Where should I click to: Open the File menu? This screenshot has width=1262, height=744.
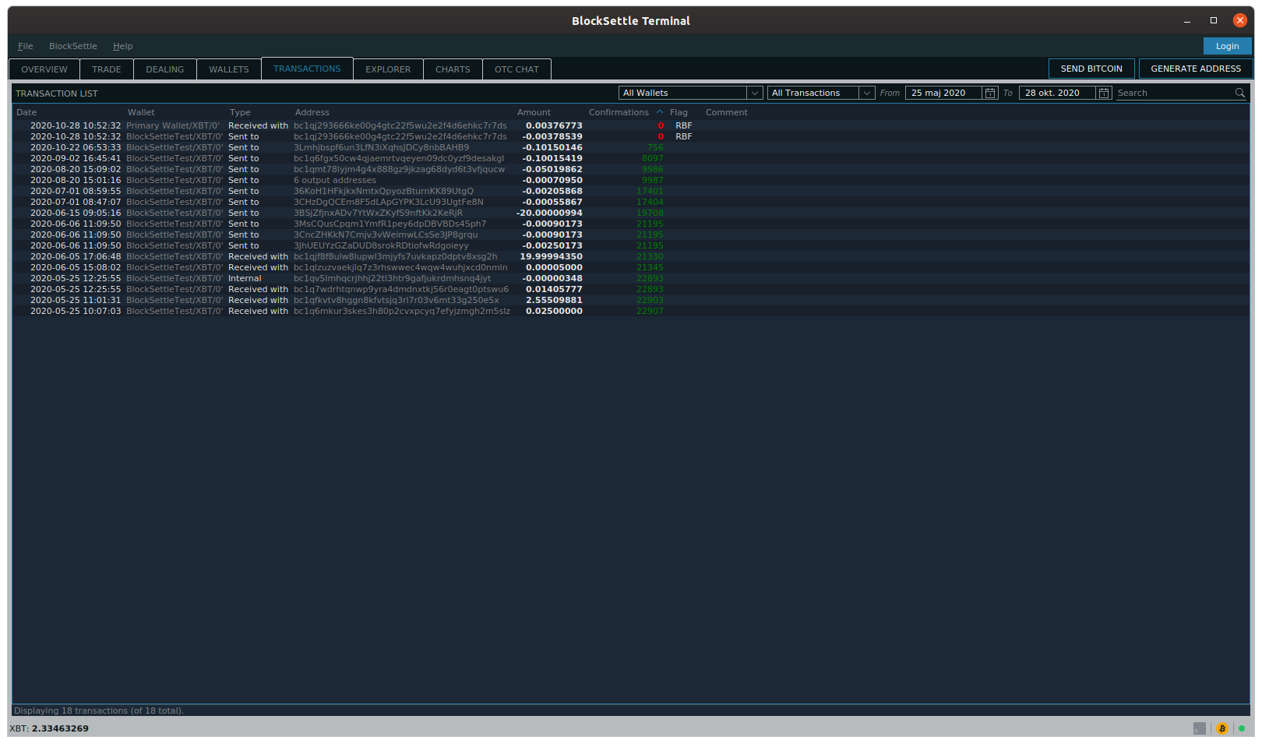click(26, 46)
